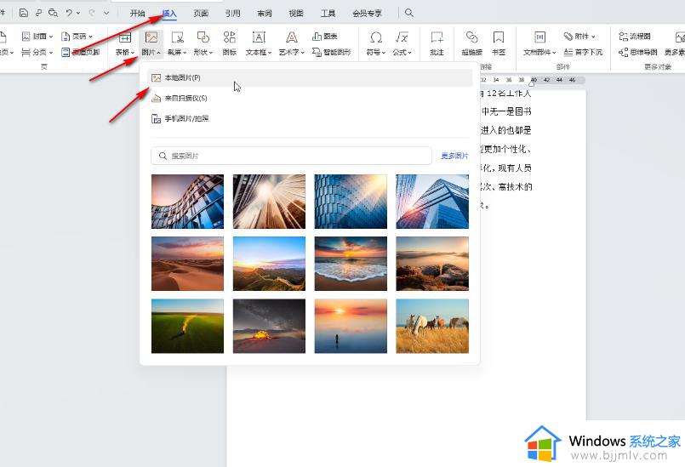
Task: Click the ruler indent marker at 40
Action: click(x=533, y=83)
